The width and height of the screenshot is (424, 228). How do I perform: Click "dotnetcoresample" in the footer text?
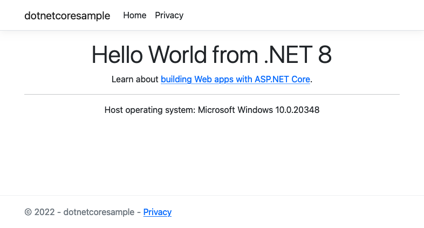(99, 212)
